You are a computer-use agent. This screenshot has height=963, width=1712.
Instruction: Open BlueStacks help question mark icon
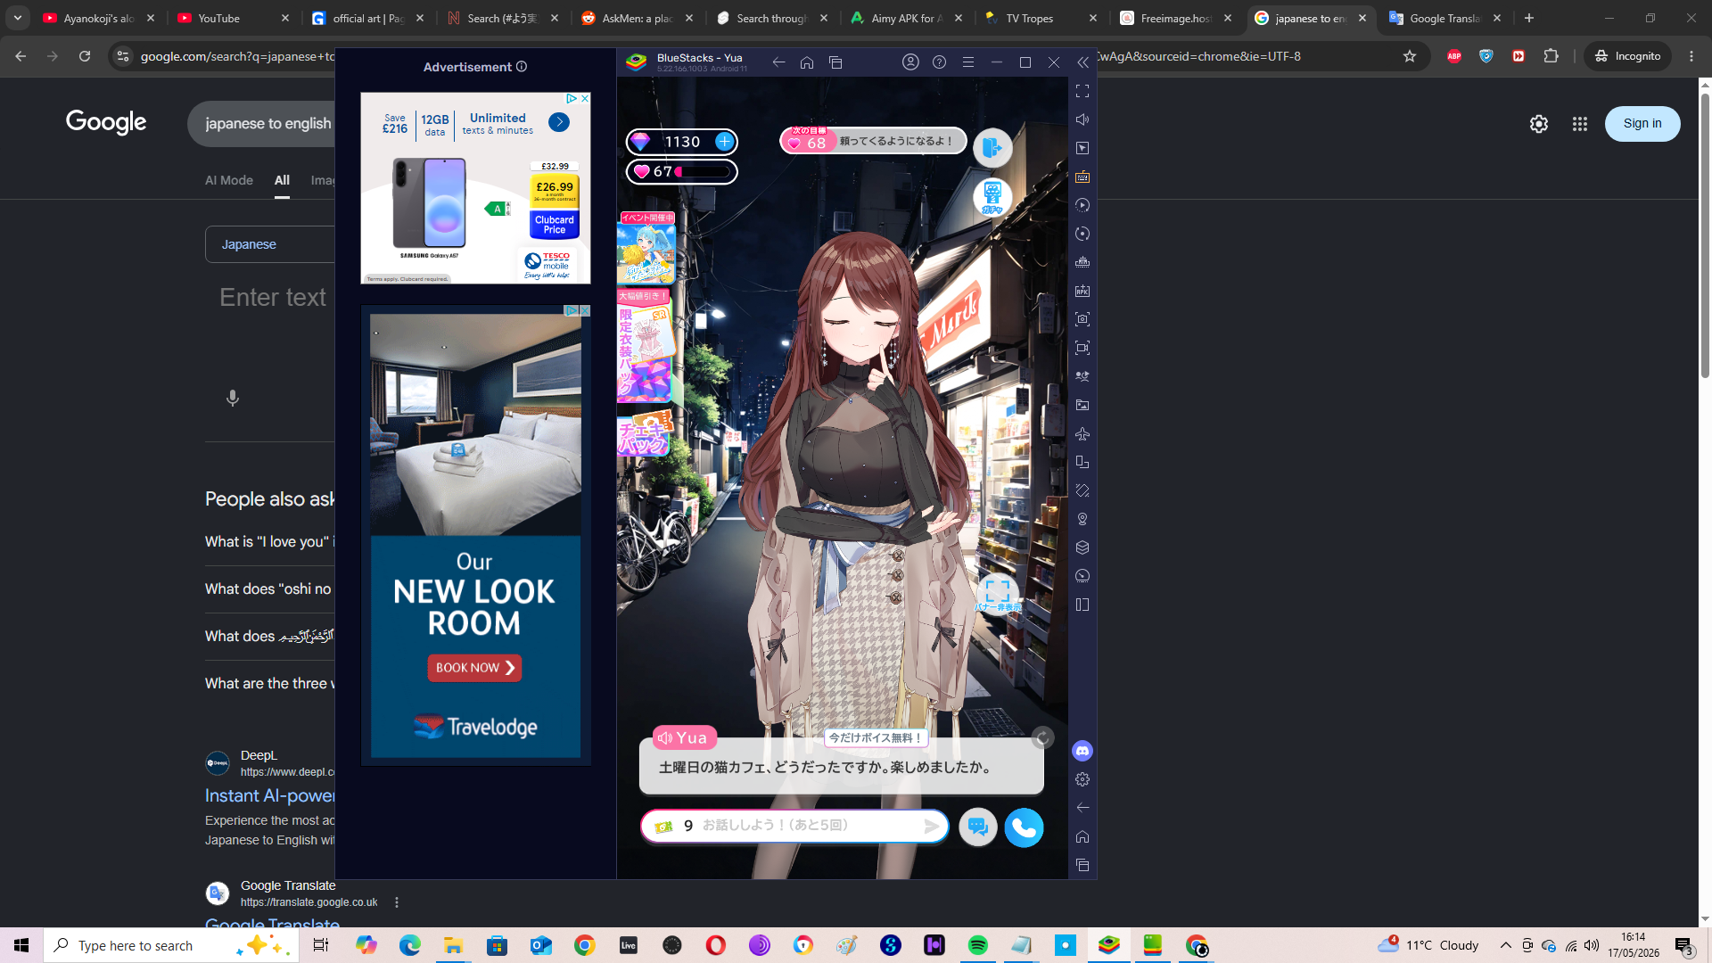(939, 62)
